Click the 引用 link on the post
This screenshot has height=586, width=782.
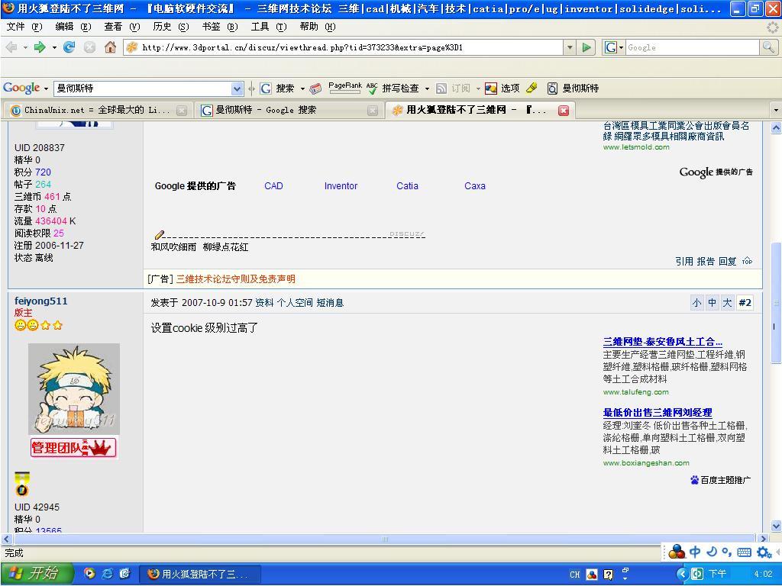(684, 261)
